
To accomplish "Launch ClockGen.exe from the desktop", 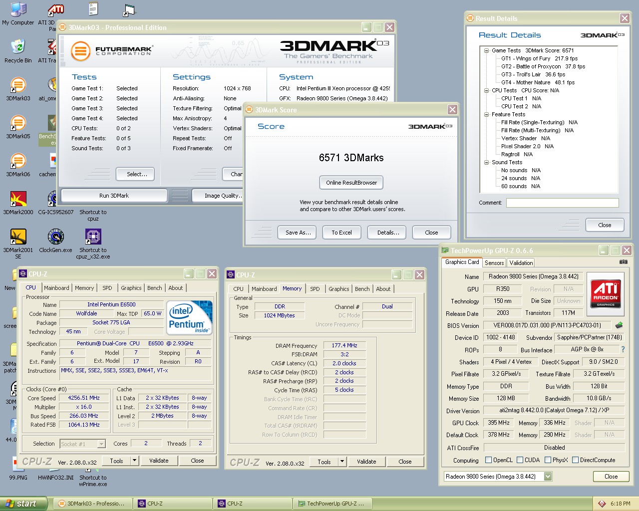I will 55,241.
